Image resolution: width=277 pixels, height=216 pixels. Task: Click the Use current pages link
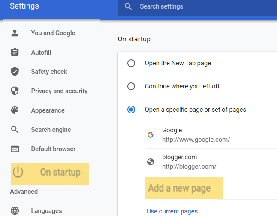pos(172,211)
